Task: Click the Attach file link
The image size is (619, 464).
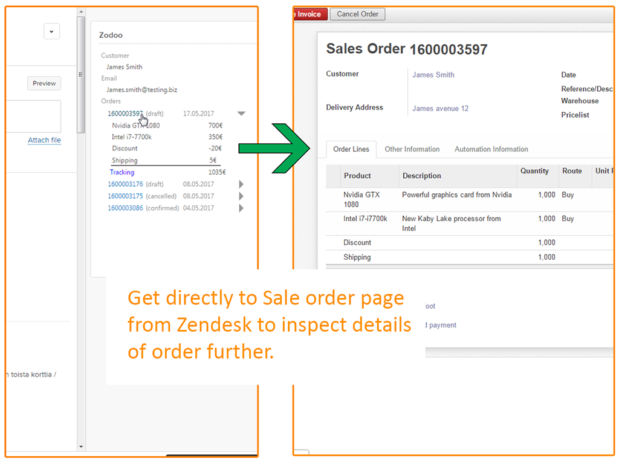Action: tap(44, 140)
